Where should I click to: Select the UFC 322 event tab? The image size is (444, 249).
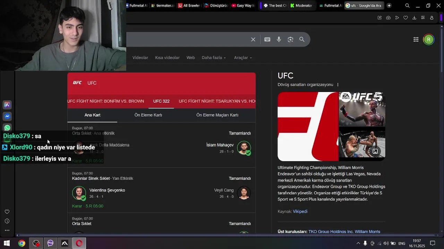coord(161,101)
